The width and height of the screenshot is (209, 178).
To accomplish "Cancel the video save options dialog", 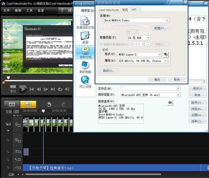I will coord(177,79).
